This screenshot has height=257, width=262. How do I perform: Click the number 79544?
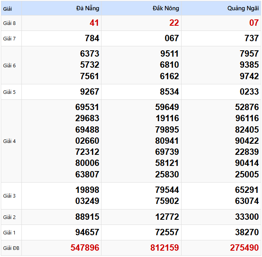[x=167, y=190]
